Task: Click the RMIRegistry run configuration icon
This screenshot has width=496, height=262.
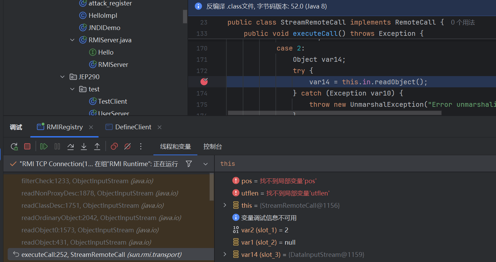Action: coord(41,127)
